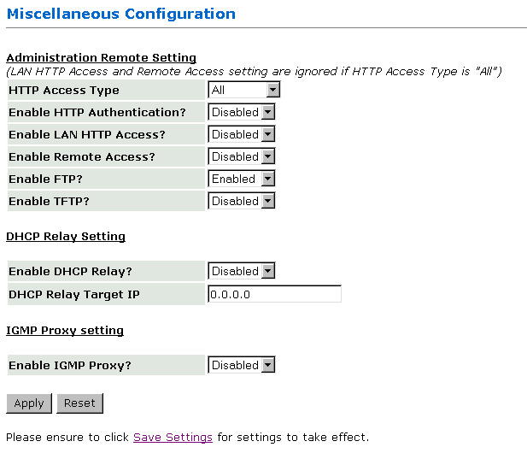The height and width of the screenshot is (453, 527).
Task: Expand the Enable HTTP Authentication dropdown
Action: 242,112
